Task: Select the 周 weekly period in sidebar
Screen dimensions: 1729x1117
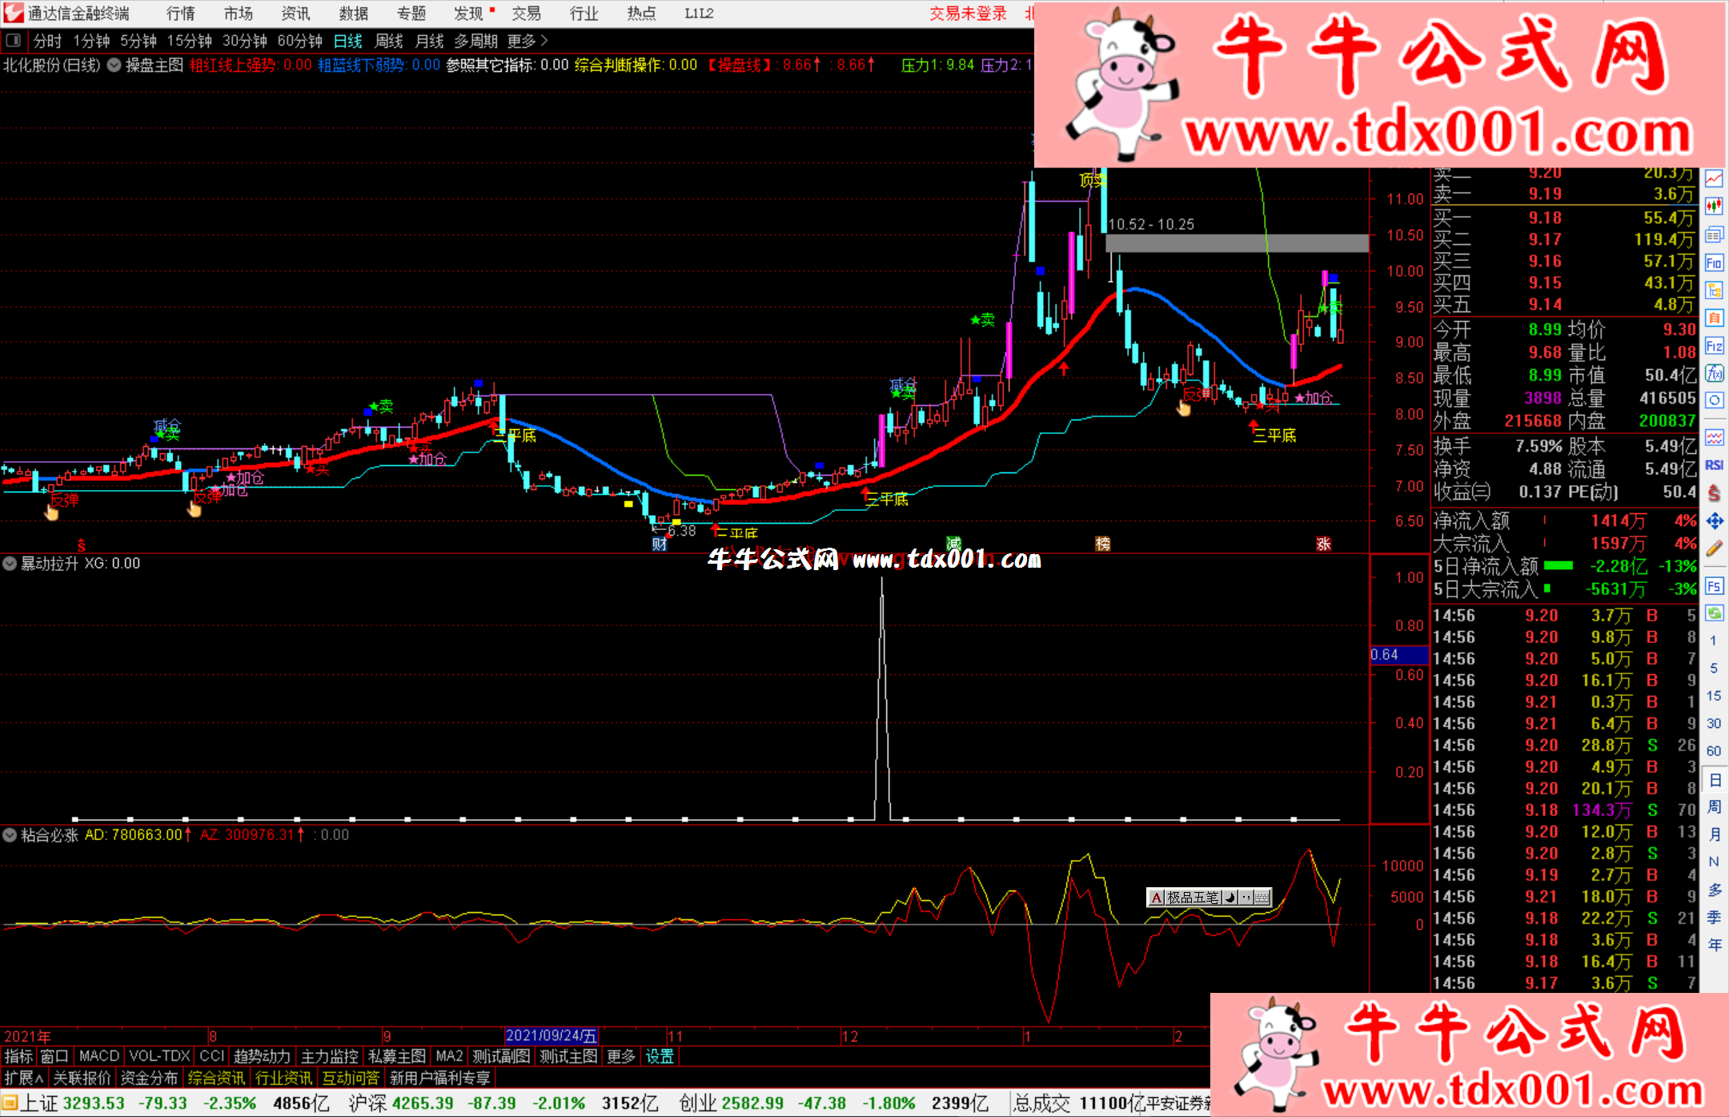Action: pos(1714,806)
